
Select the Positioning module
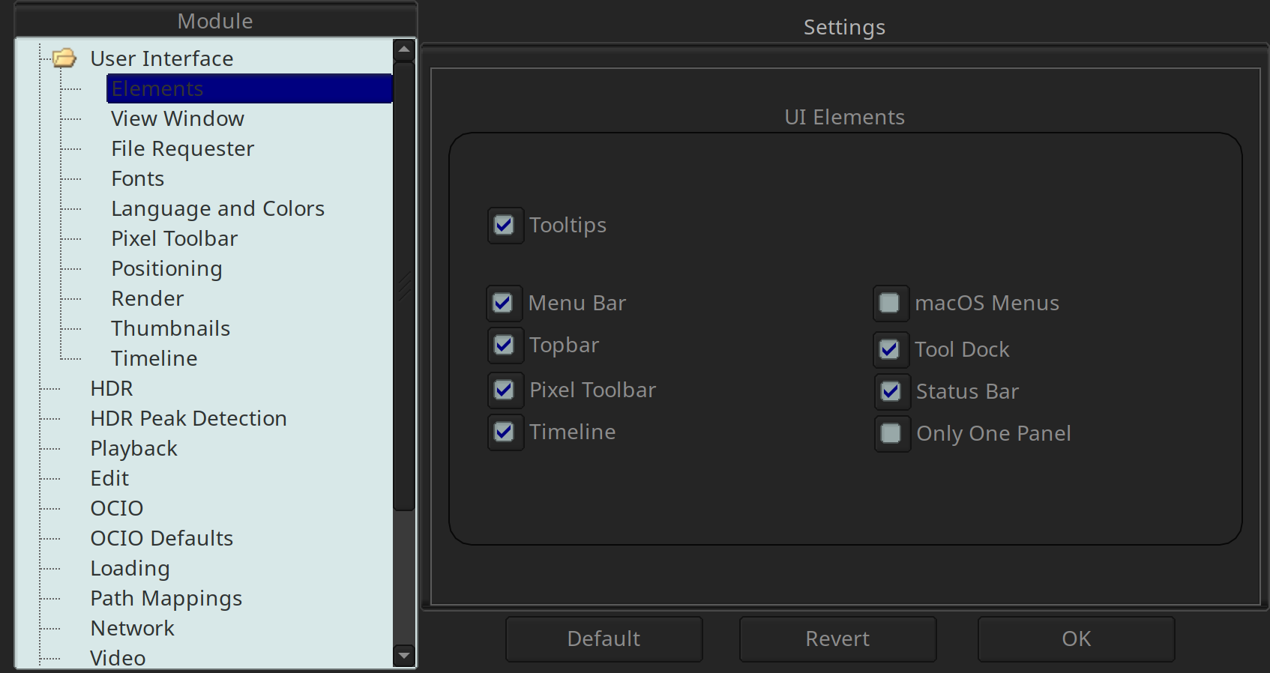pos(167,268)
